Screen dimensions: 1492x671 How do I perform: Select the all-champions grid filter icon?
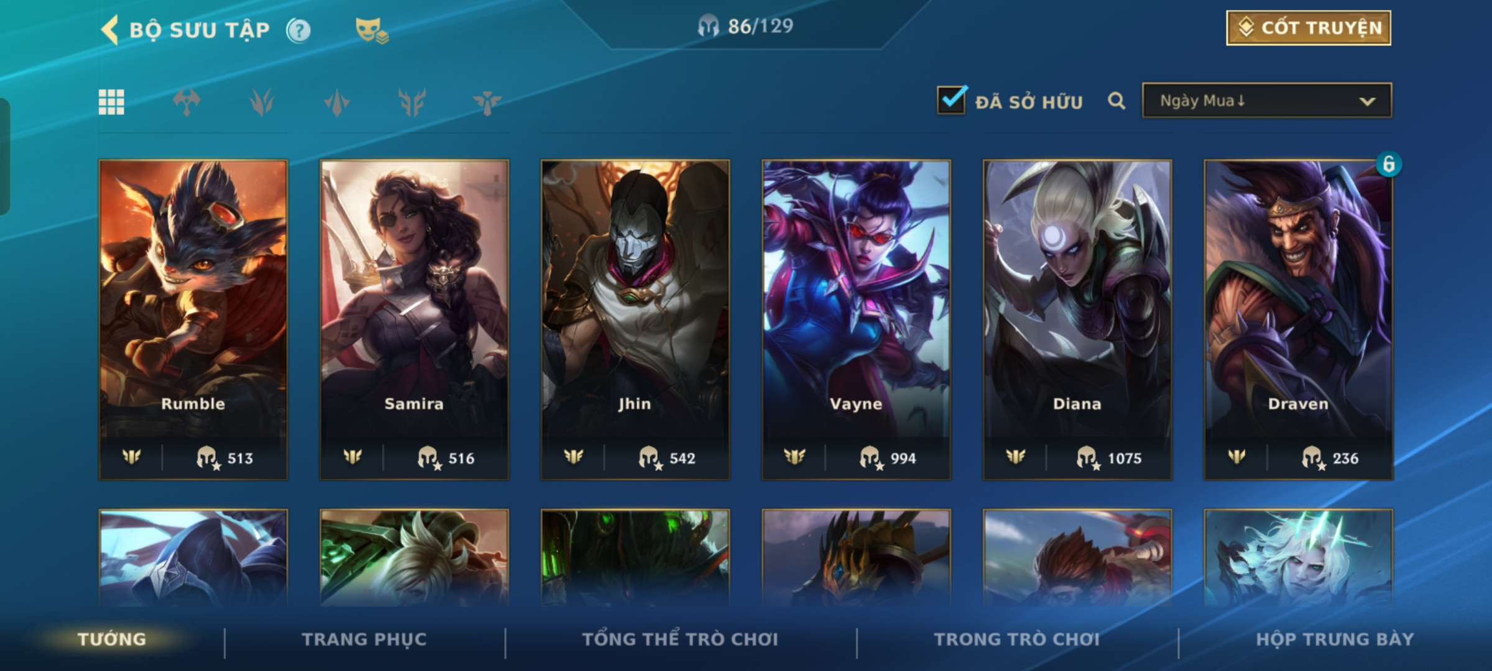tap(111, 102)
